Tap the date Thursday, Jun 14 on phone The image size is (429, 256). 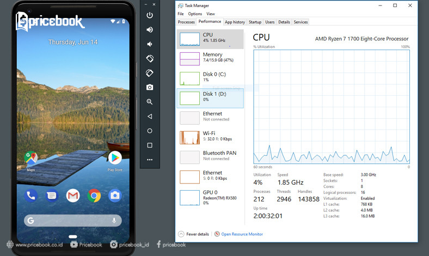pyautogui.click(x=73, y=42)
